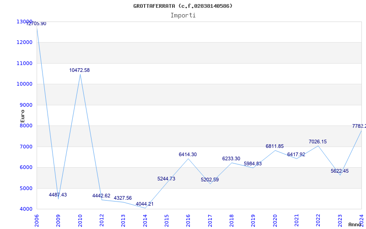
Task: Click the 13000 y-axis tick
Action: coord(25,22)
